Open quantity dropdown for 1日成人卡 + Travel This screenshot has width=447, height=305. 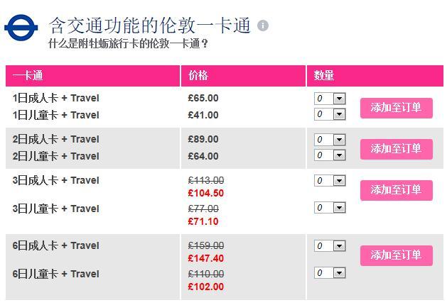coord(330,99)
